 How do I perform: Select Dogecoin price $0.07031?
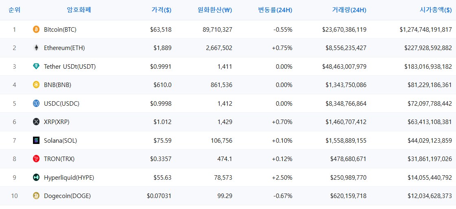[159, 196]
